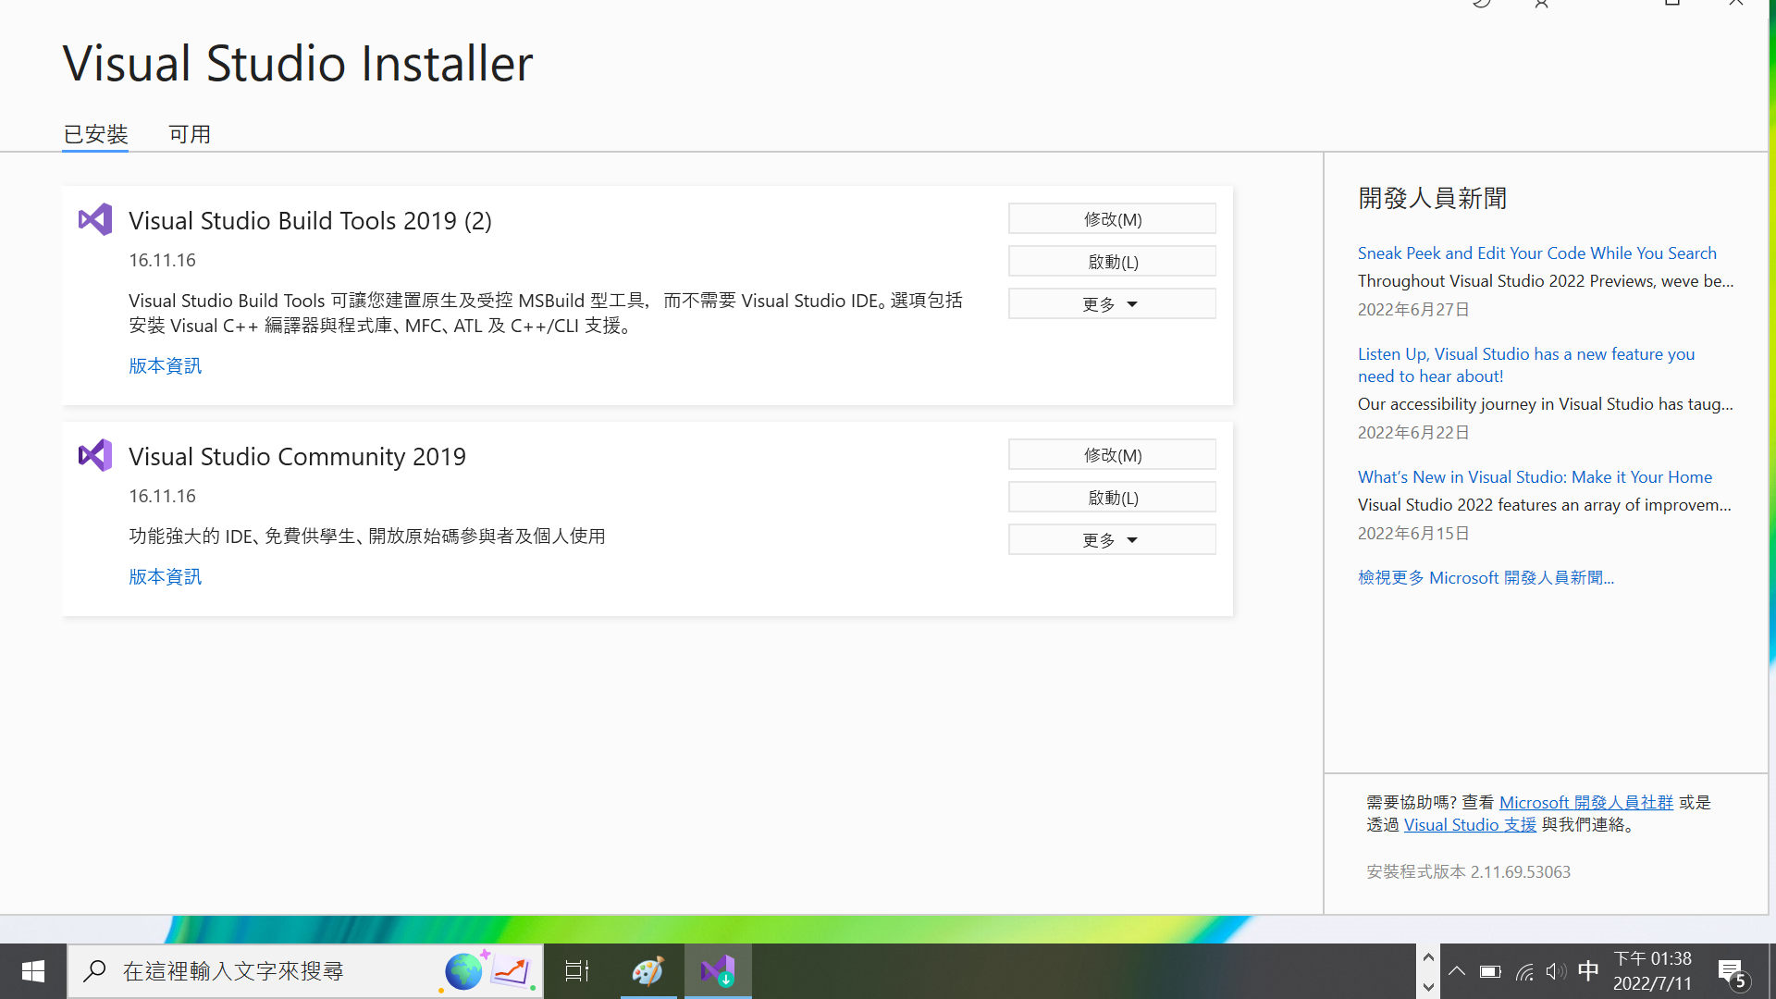Open 'What's New in Visual Studio' news link
This screenshot has width=1776, height=999.
1535,476
